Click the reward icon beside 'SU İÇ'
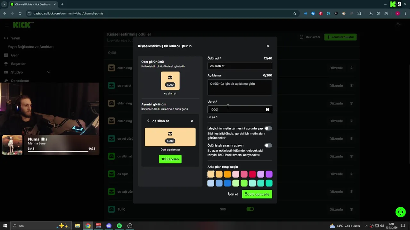Image resolution: width=410 pixels, height=230 pixels. (111, 209)
